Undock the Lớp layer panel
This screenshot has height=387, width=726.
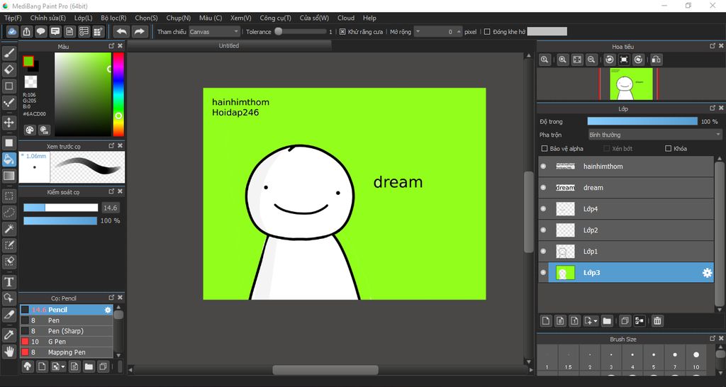(x=713, y=108)
